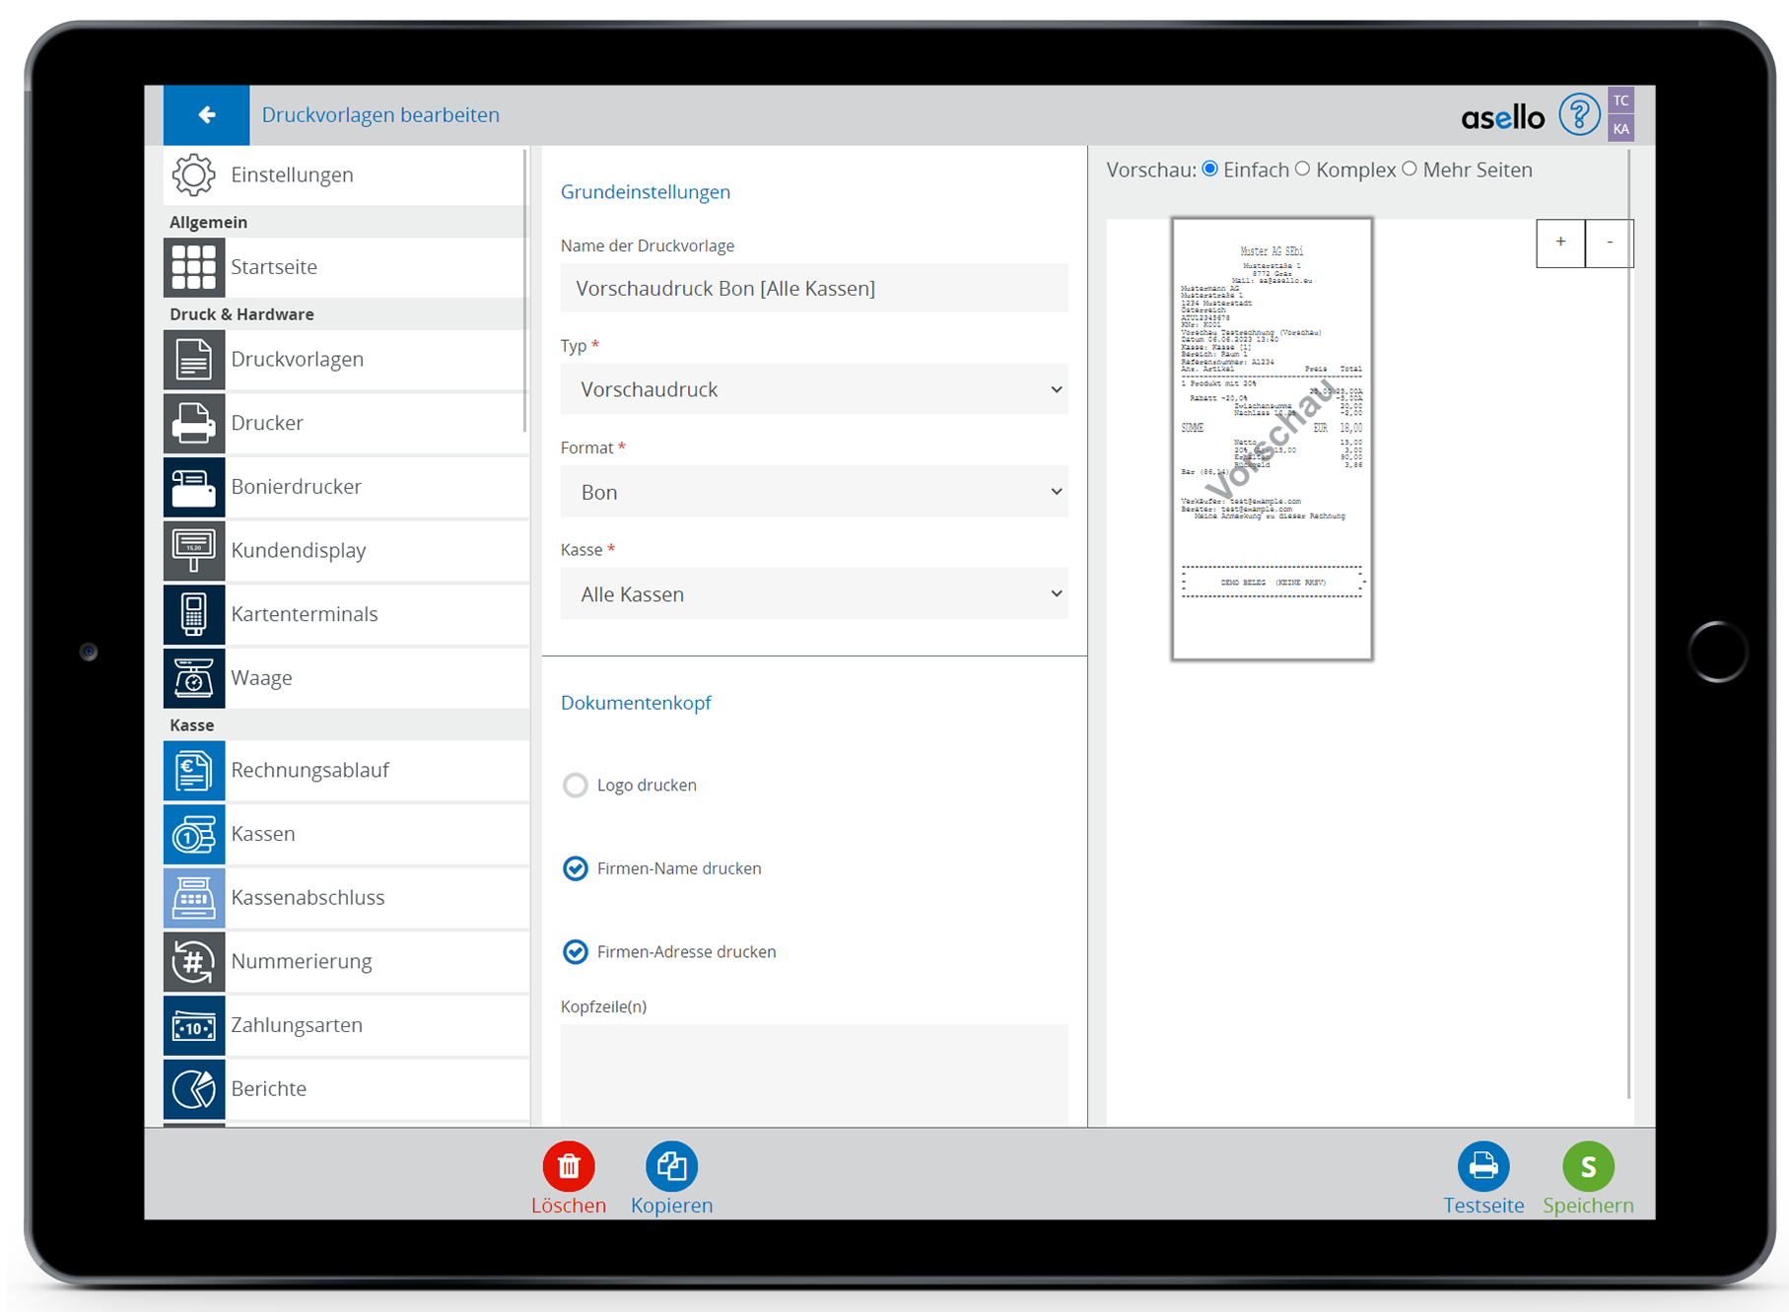Toggle the Firmen-Name drucken checkbox
This screenshot has height=1312, width=1789.
[x=576, y=868]
